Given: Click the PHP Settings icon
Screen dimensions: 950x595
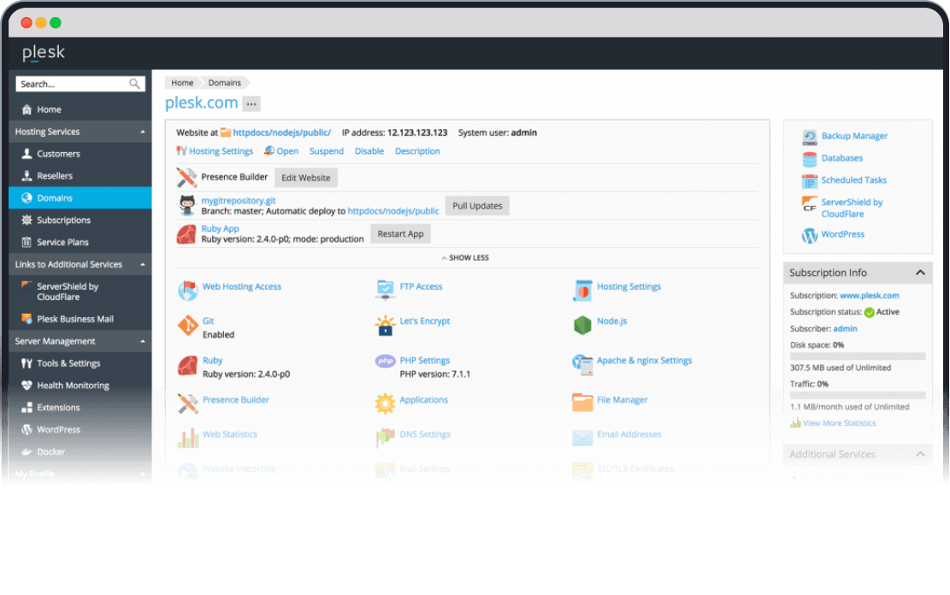Looking at the screenshot, I should [x=385, y=362].
